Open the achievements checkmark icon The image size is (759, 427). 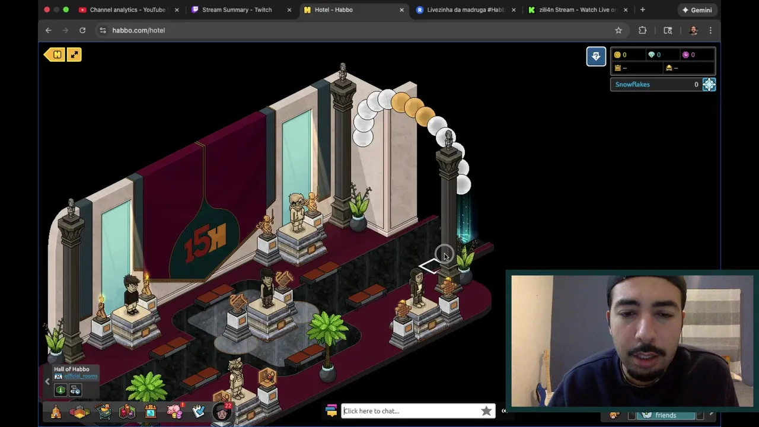[x=198, y=411]
